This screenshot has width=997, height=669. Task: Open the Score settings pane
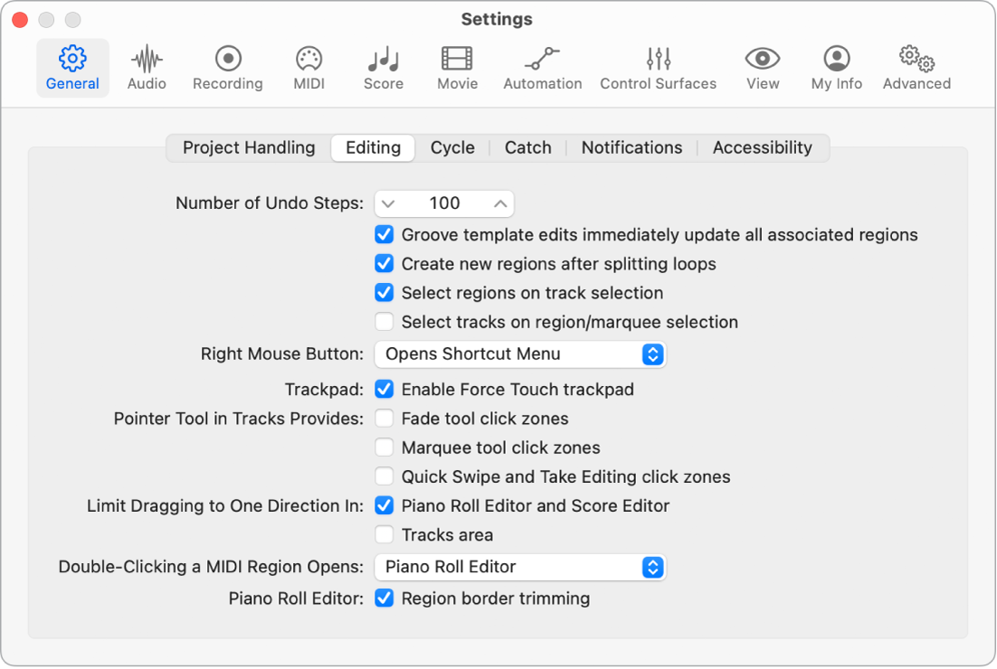[382, 68]
